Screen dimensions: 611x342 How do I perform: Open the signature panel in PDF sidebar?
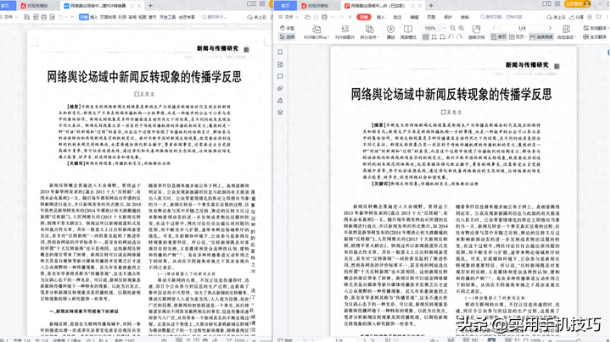pos(280,101)
